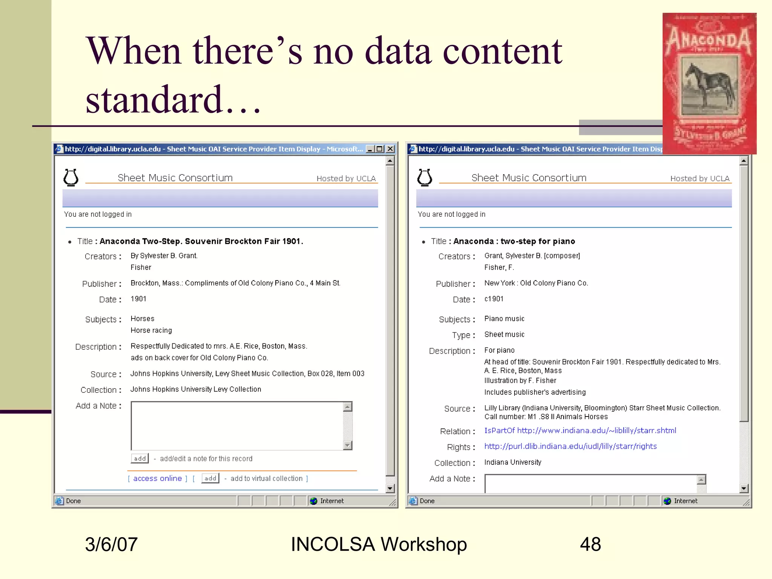Click the lyre logo in left window
The image size is (772, 579).
coord(71,177)
